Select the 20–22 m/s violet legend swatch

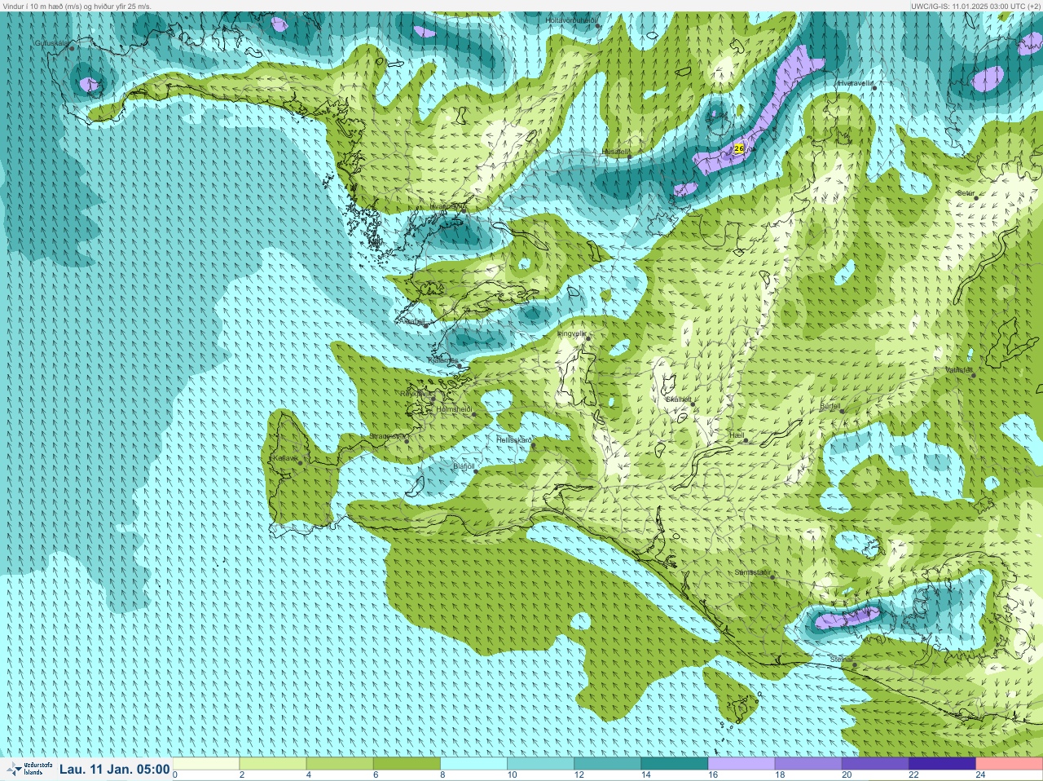pos(874,764)
